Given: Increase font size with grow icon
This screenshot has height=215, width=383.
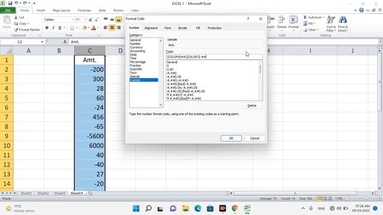Looking at the screenshot, I should point(90,20).
